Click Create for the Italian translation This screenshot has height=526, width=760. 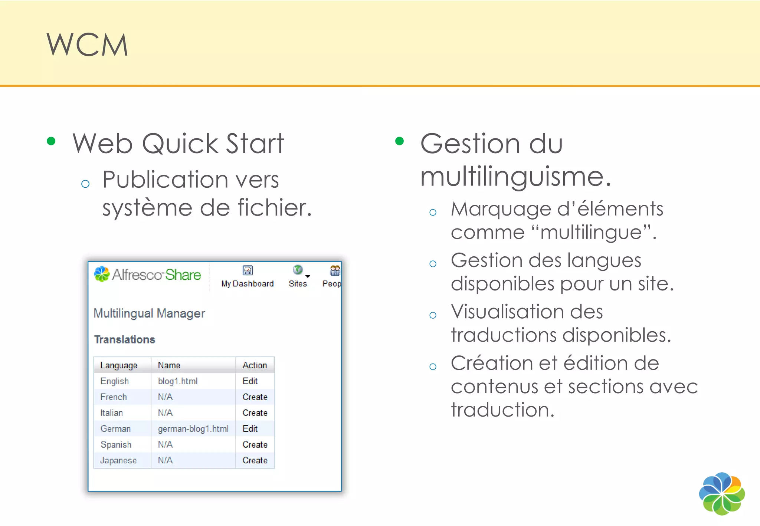(255, 413)
